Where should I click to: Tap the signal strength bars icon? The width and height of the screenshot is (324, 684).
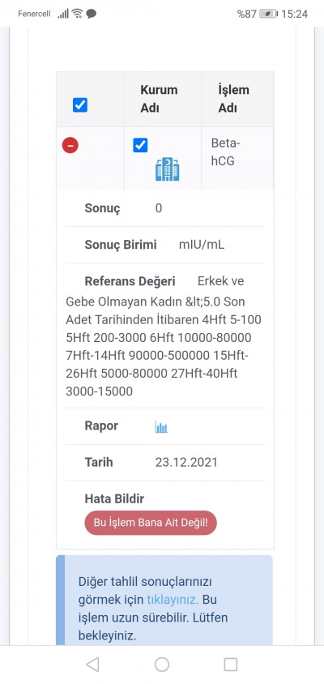(x=63, y=14)
